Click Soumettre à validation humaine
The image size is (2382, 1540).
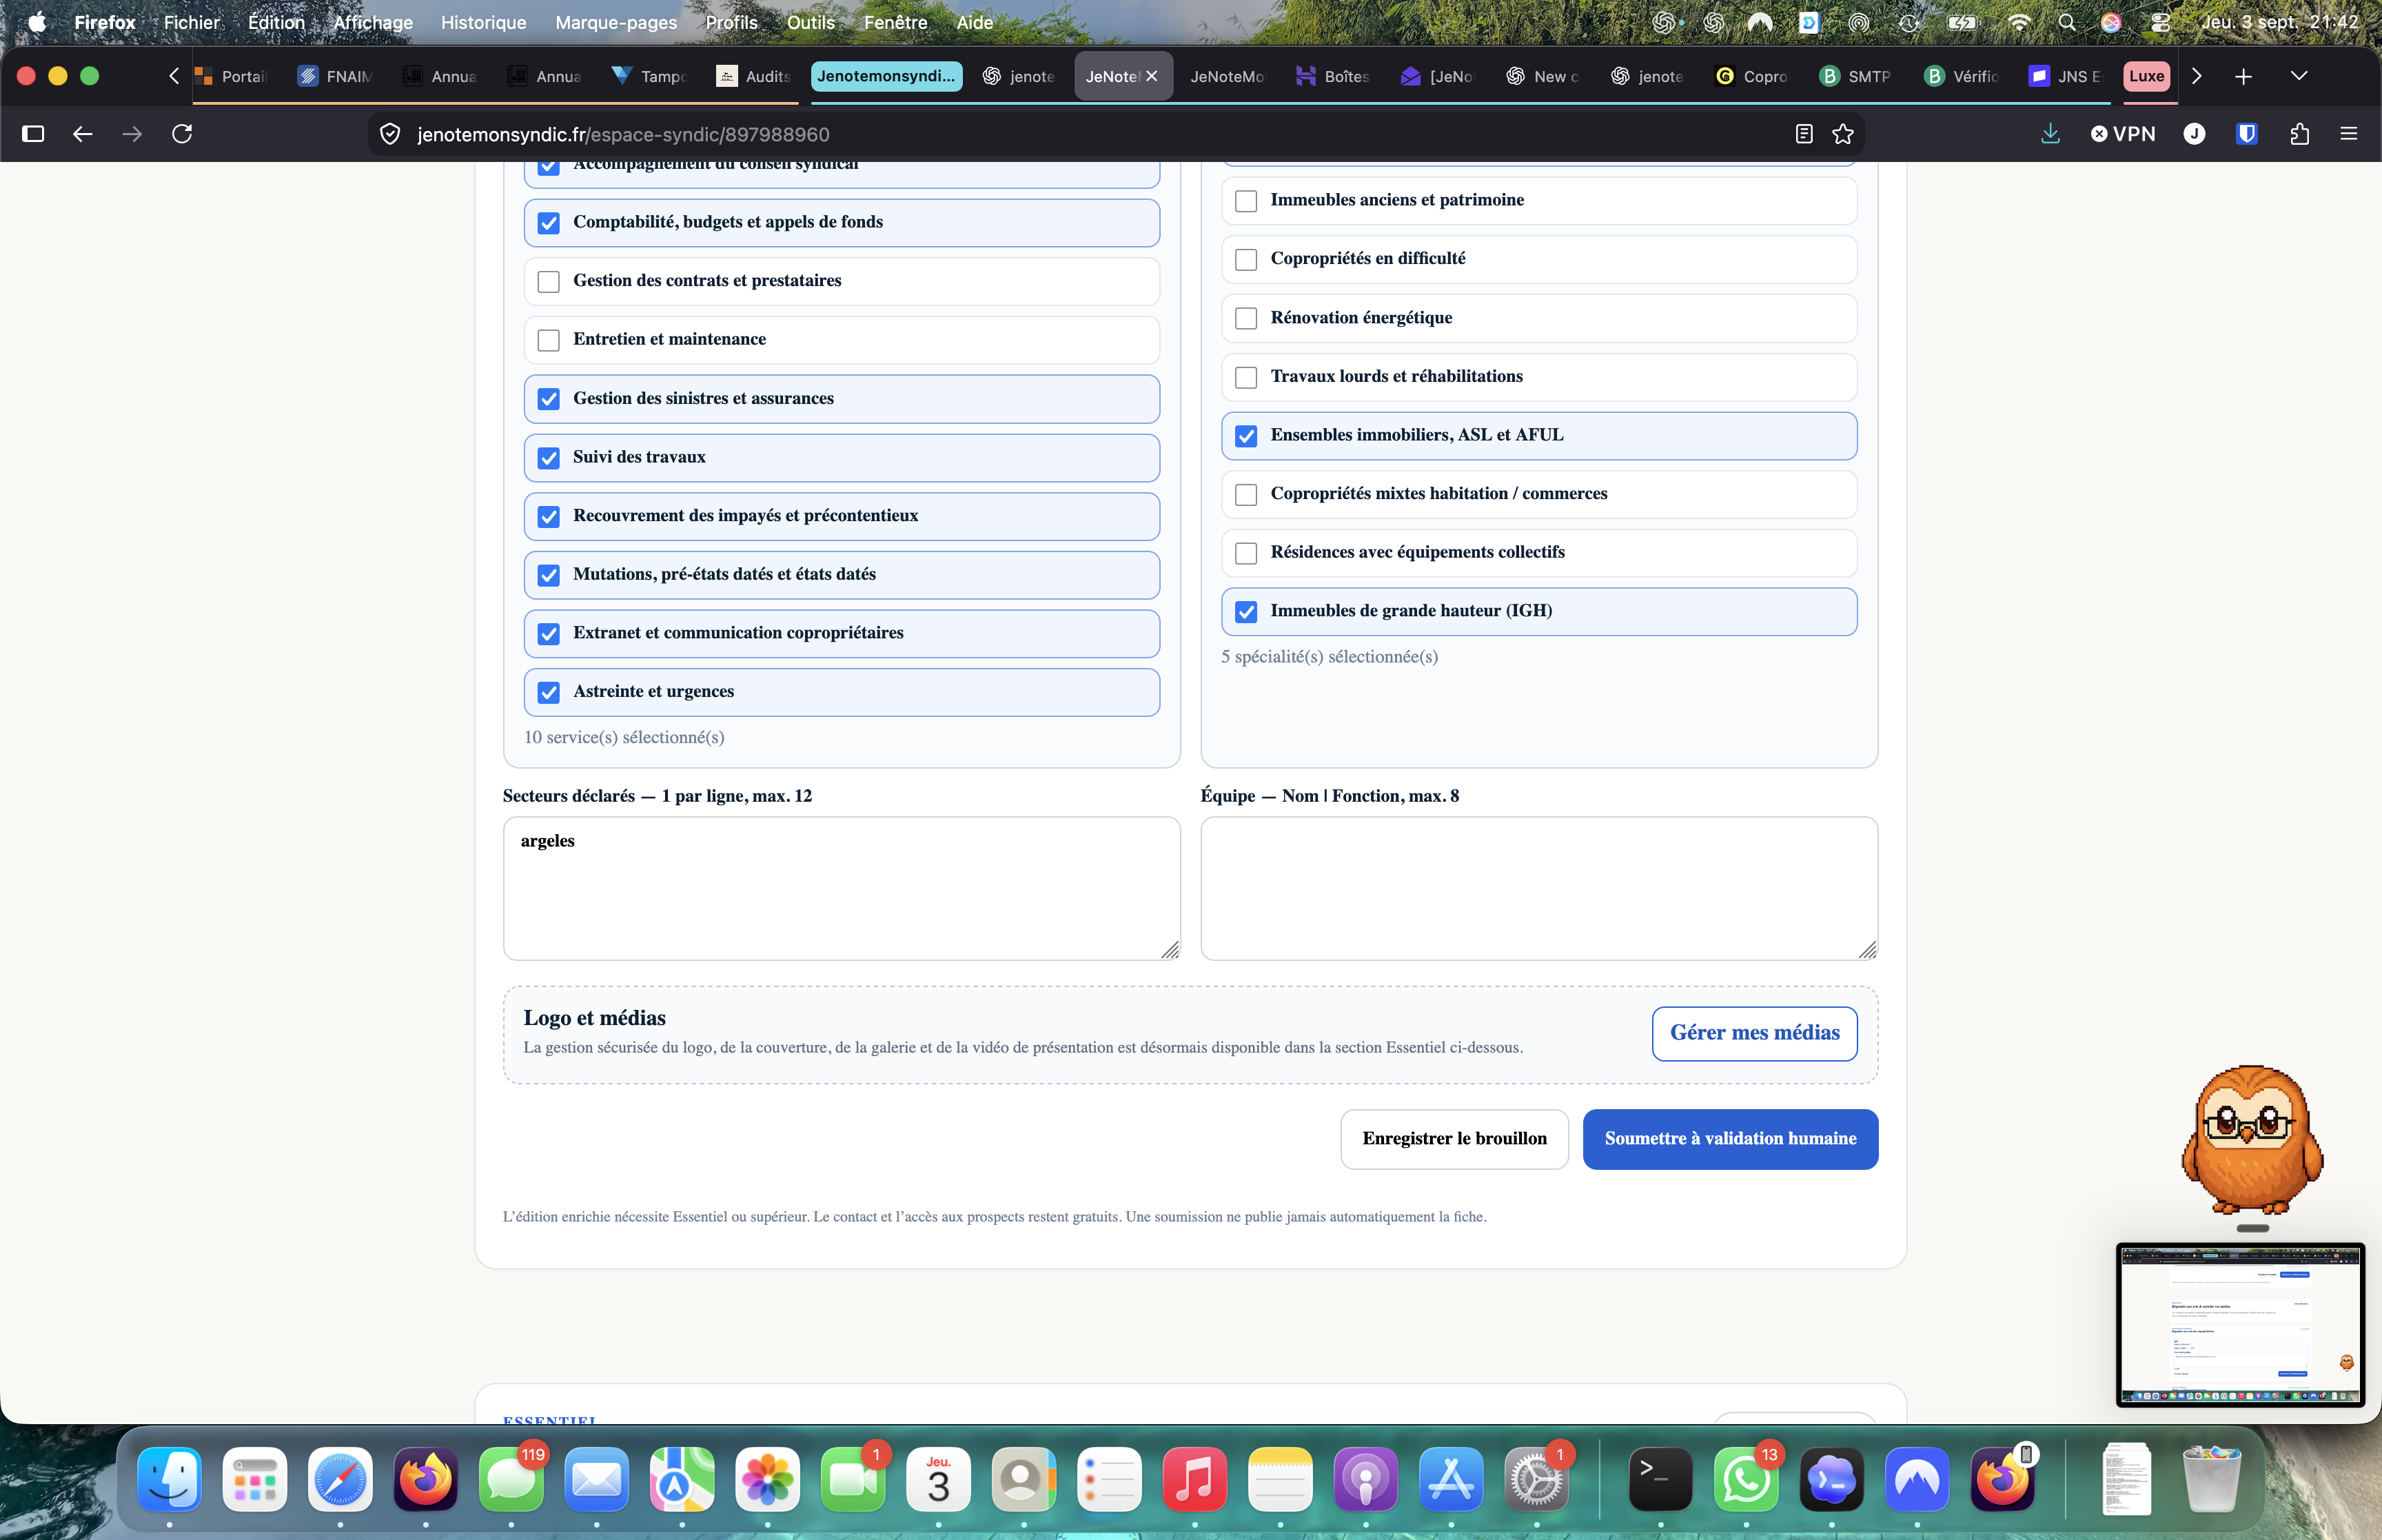tap(1730, 1139)
